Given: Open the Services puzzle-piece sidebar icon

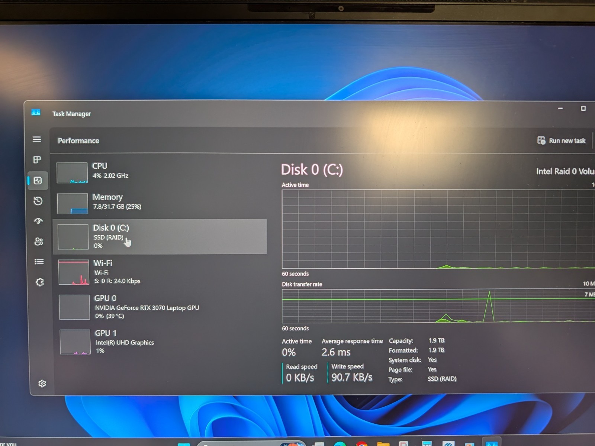Looking at the screenshot, I should coord(39,282).
